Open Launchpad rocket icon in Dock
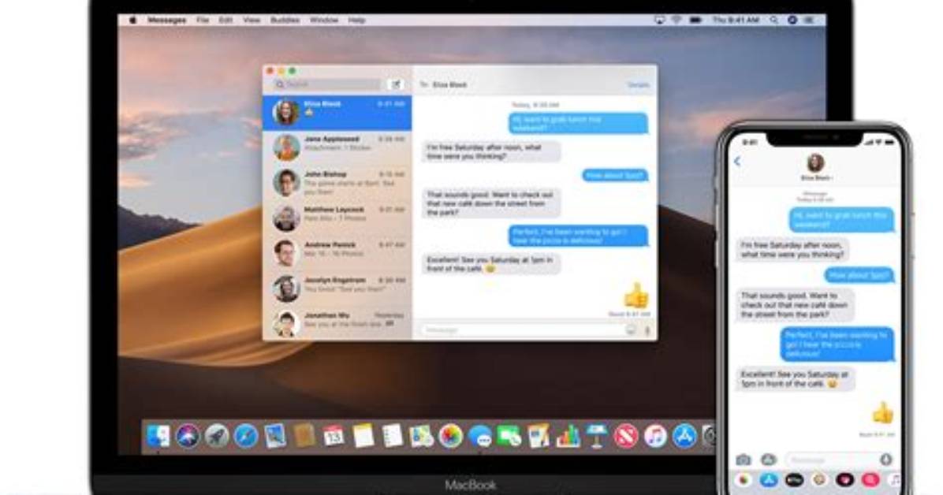The image size is (943, 495). click(x=217, y=436)
